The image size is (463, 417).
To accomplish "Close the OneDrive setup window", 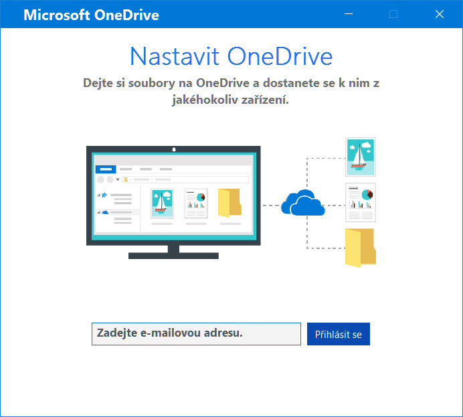I will 440,14.
